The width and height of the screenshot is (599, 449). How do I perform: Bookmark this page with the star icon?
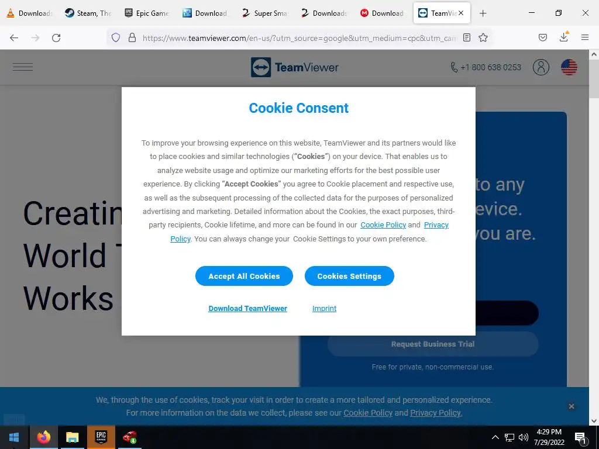[483, 37]
